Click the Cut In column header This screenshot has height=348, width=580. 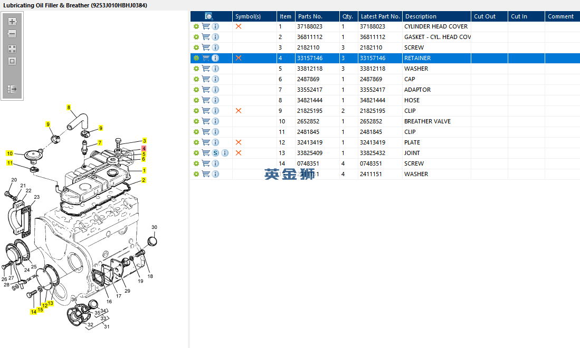click(x=526, y=16)
